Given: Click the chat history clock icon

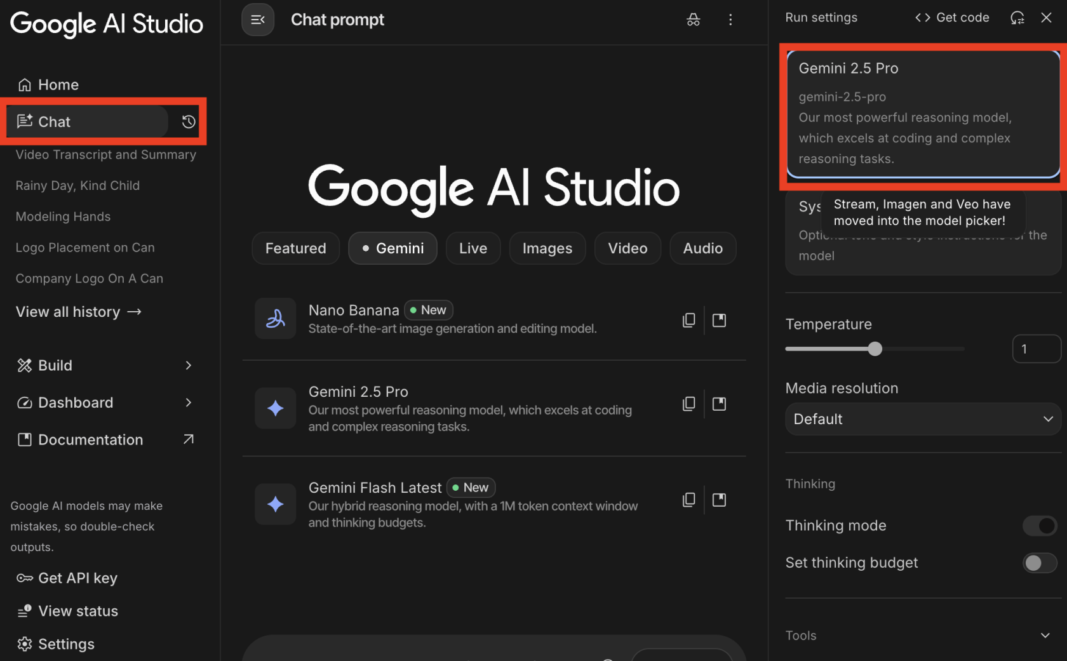Looking at the screenshot, I should point(188,122).
